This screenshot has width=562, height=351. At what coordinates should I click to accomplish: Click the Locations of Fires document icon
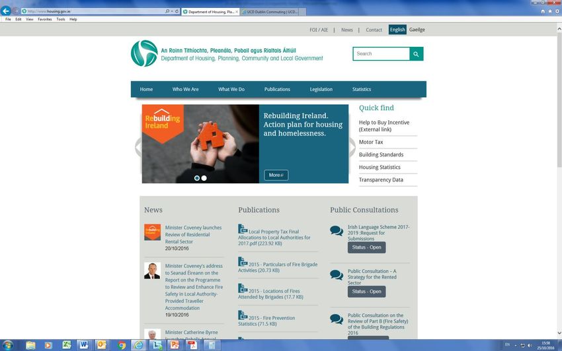click(x=243, y=288)
